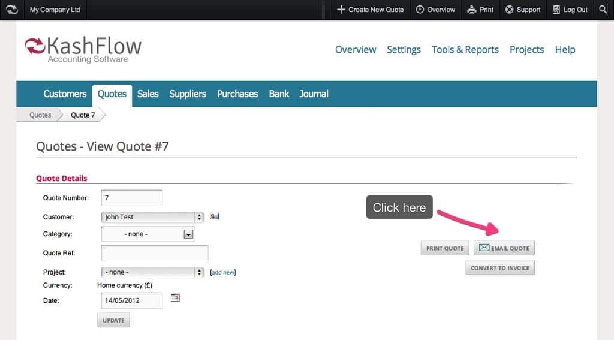Go back via Quotes breadcrumb
This screenshot has height=340, width=614.
(40, 115)
